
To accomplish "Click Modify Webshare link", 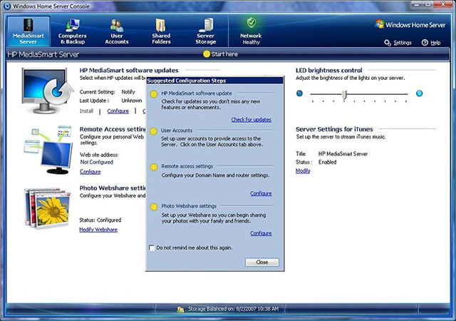I will [x=98, y=230].
